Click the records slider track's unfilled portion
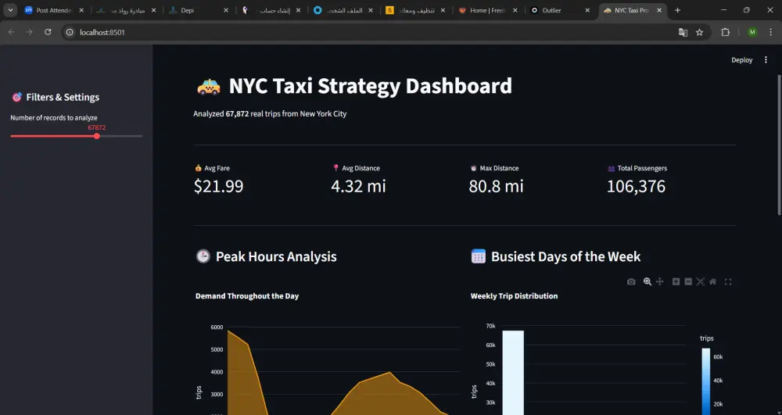The image size is (782, 415). tap(121, 136)
